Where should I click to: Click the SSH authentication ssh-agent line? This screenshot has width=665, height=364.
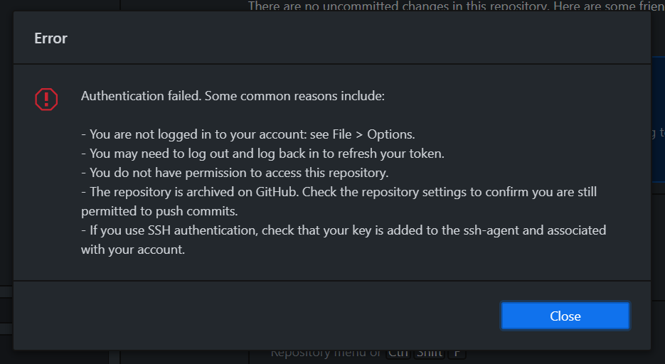click(344, 230)
